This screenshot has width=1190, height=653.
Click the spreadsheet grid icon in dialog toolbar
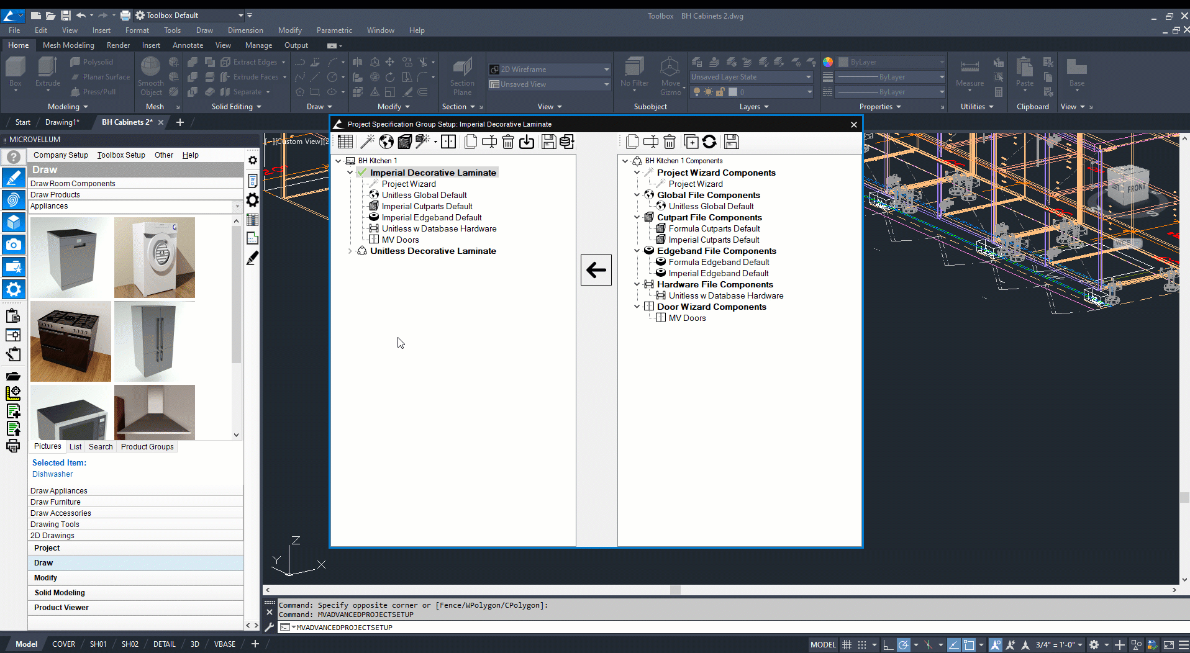(345, 142)
